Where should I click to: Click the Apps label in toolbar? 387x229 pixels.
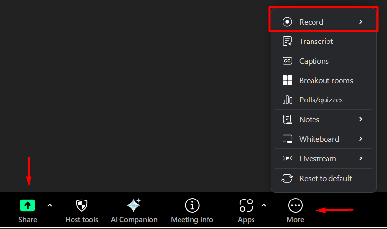(246, 220)
